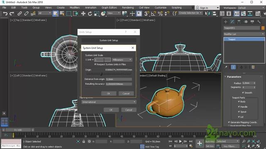266x149 pixels.
Task: Activate the Select and Move tool
Action: coord(83,14)
